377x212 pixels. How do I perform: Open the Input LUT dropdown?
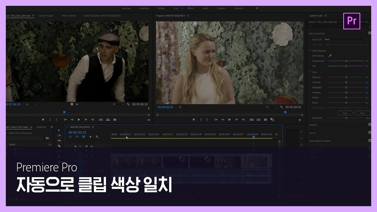345,39
